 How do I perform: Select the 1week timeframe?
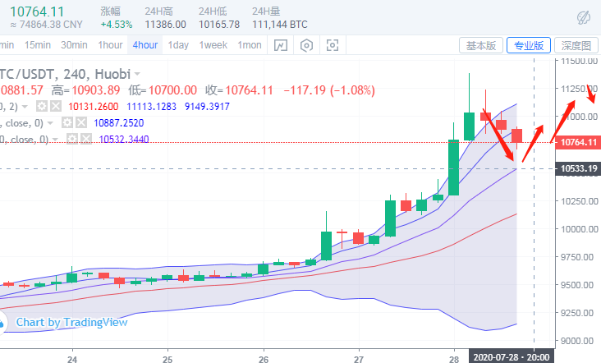coord(213,45)
